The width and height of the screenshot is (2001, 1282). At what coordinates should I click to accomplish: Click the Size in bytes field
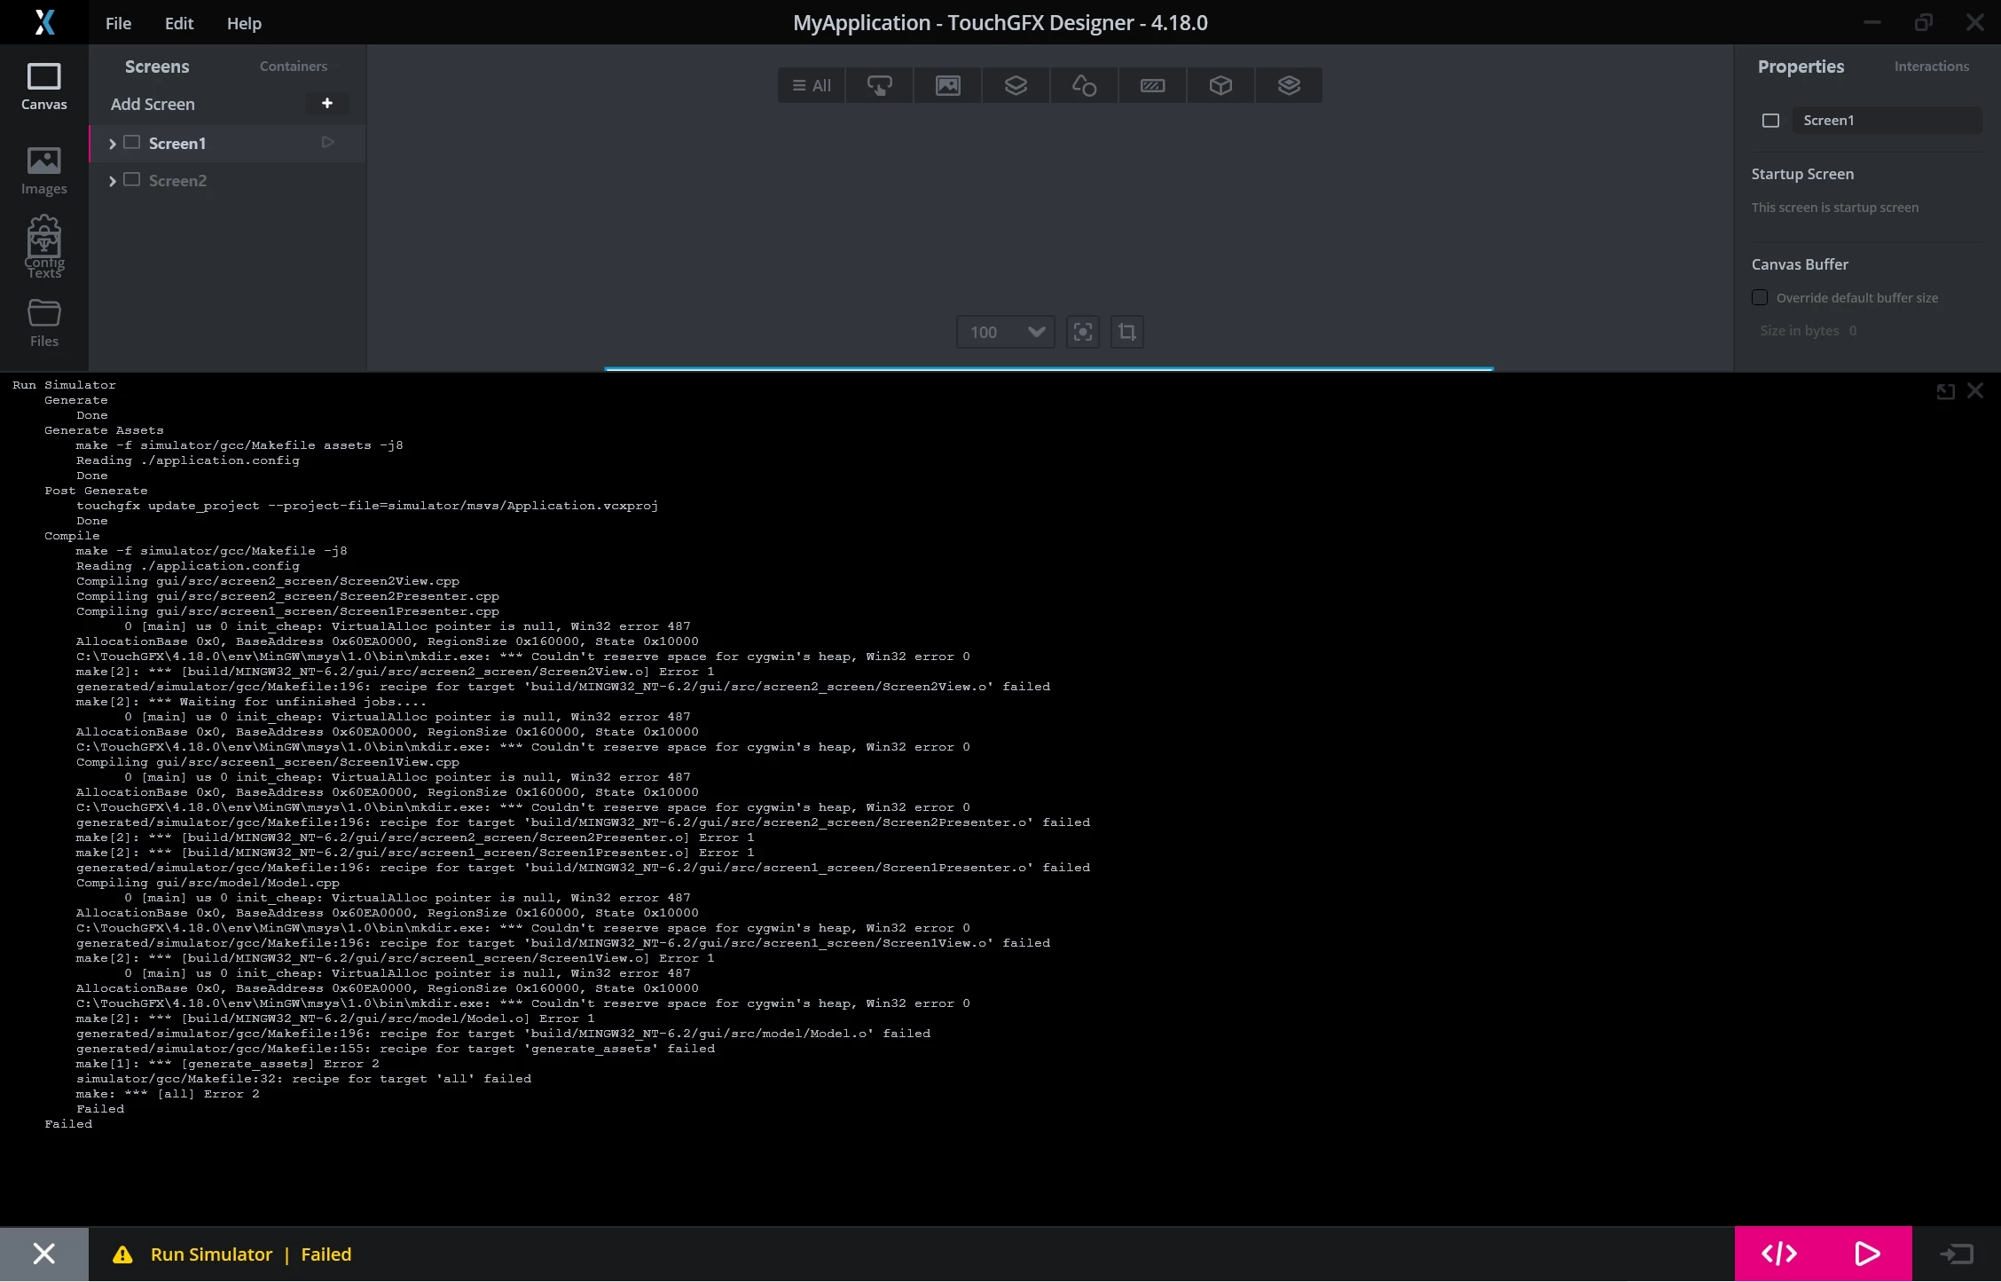point(1809,331)
